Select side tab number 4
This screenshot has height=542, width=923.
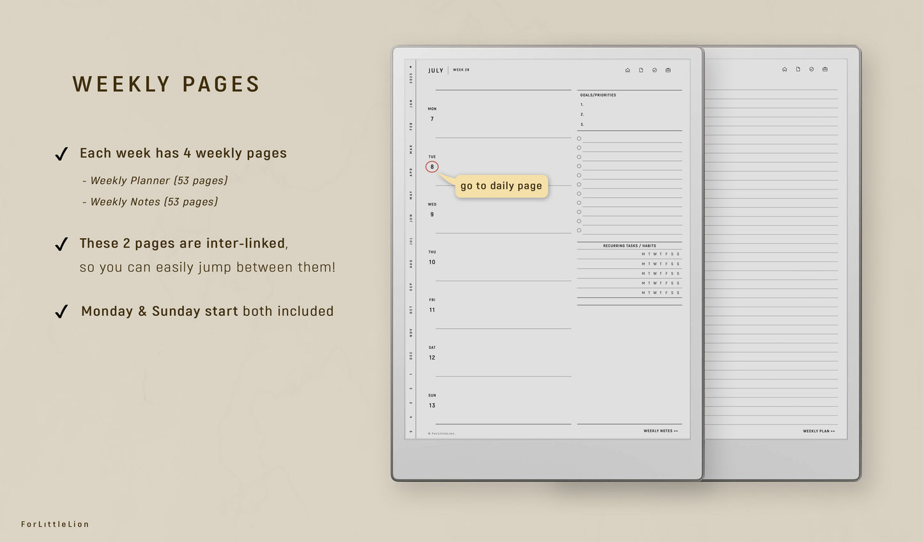pyautogui.click(x=411, y=417)
